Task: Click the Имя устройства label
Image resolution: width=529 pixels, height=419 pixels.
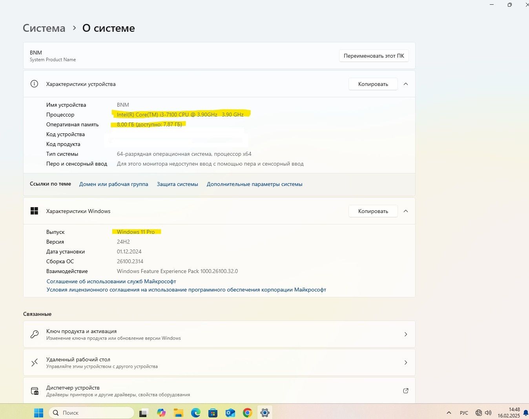Action: click(x=66, y=105)
